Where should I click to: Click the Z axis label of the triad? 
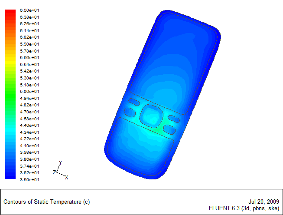pos(54,172)
